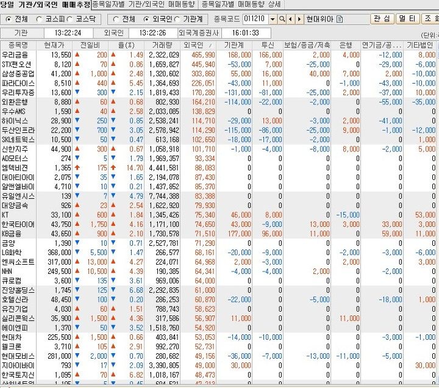Sort by 은행 column header

pos(346,45)
